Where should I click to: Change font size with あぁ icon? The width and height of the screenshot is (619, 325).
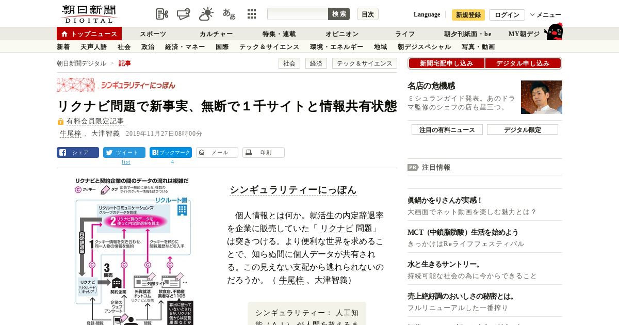coord(229,14)
